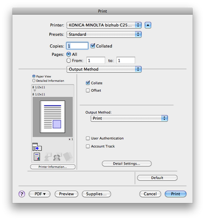Open Detail Settings dialog
The width and height of the screenshot is (205, 220).
coord(127,164)
